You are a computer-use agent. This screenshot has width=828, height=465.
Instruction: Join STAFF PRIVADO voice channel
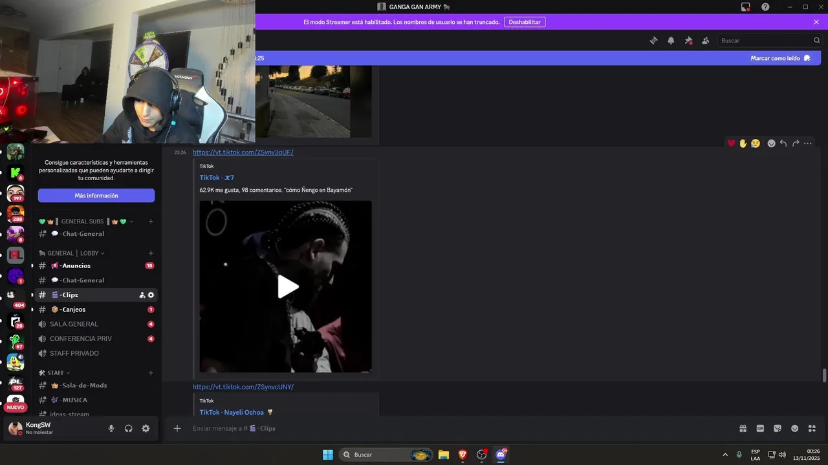[96, 353]
